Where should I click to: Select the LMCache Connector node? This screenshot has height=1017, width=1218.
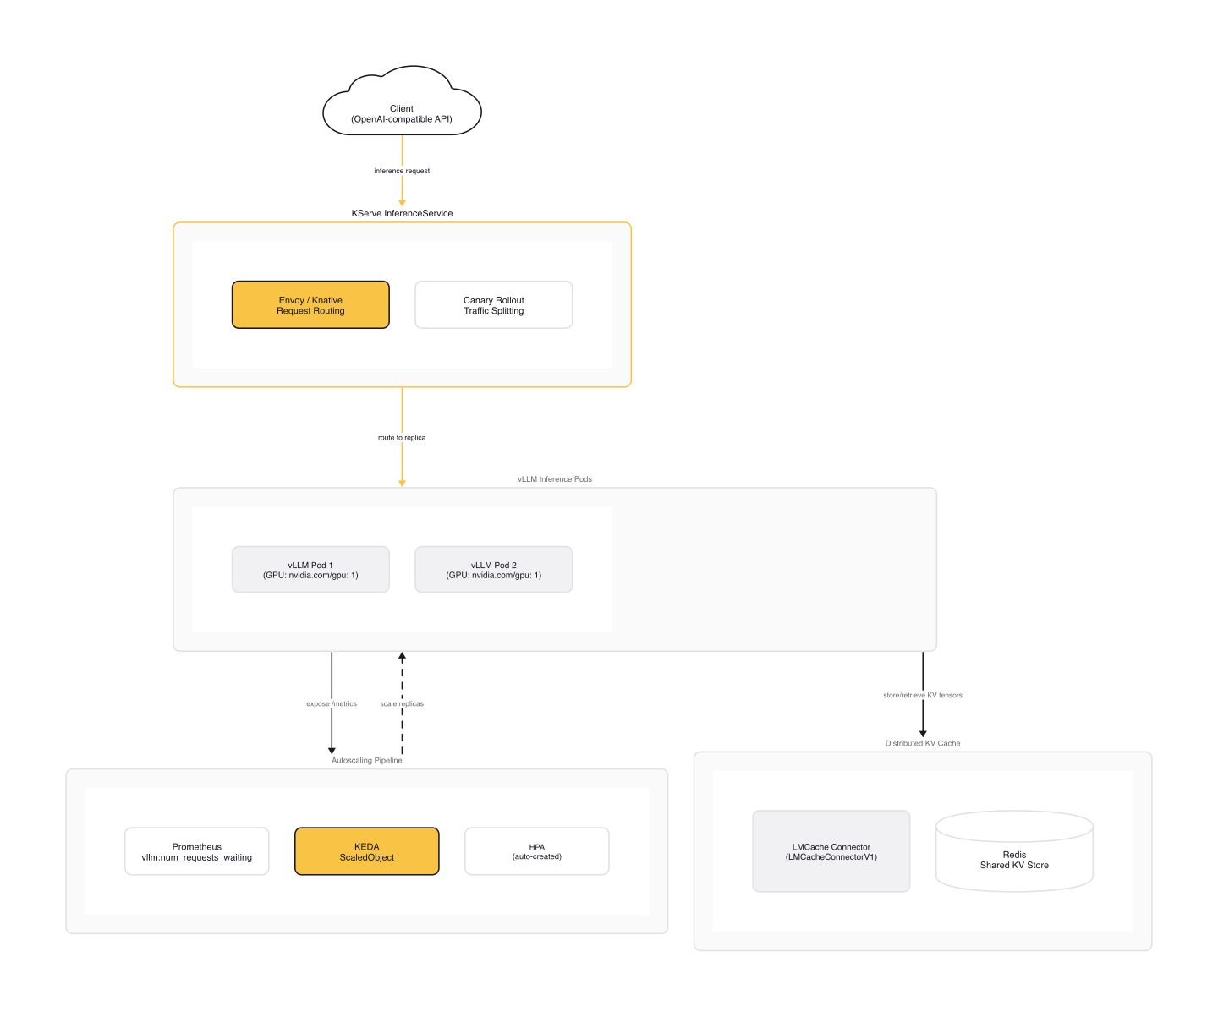click(831, 851)
